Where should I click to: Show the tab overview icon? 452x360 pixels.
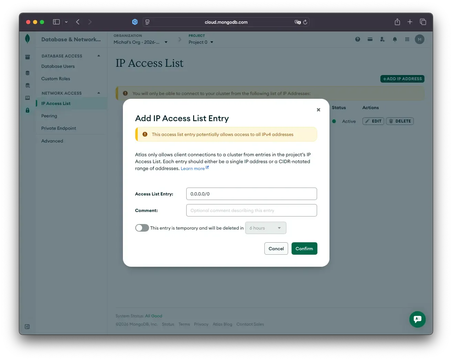point(423,22)
